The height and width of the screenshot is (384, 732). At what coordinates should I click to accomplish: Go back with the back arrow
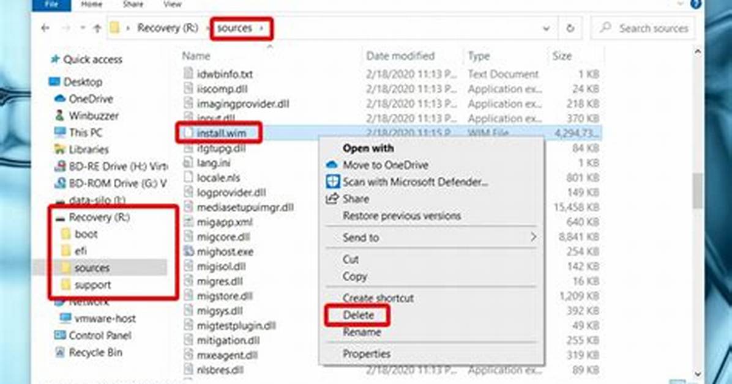click(x=45, y=29)
